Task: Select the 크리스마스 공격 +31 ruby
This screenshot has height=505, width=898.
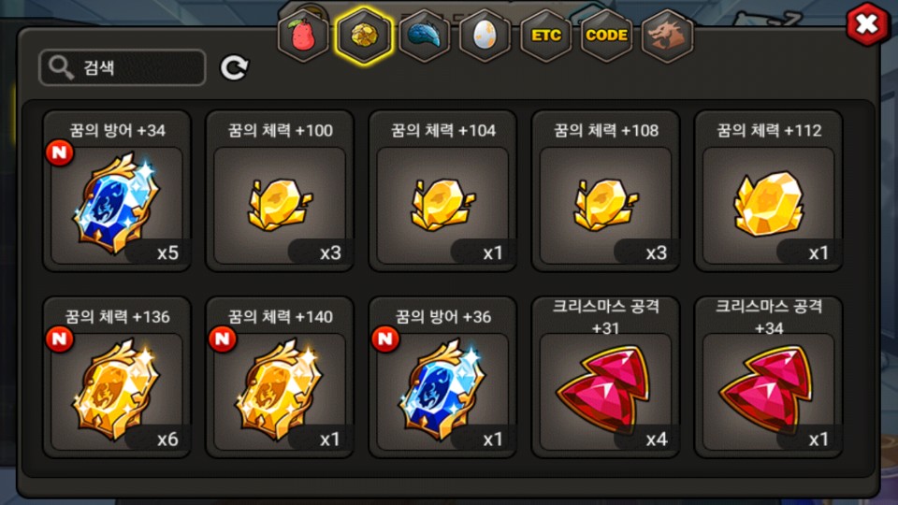Action: [605, 377]
